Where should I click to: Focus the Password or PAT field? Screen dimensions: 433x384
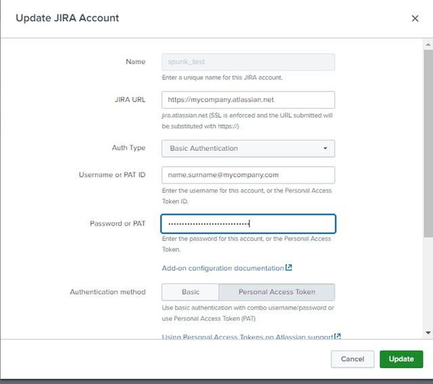pos(248,223)
